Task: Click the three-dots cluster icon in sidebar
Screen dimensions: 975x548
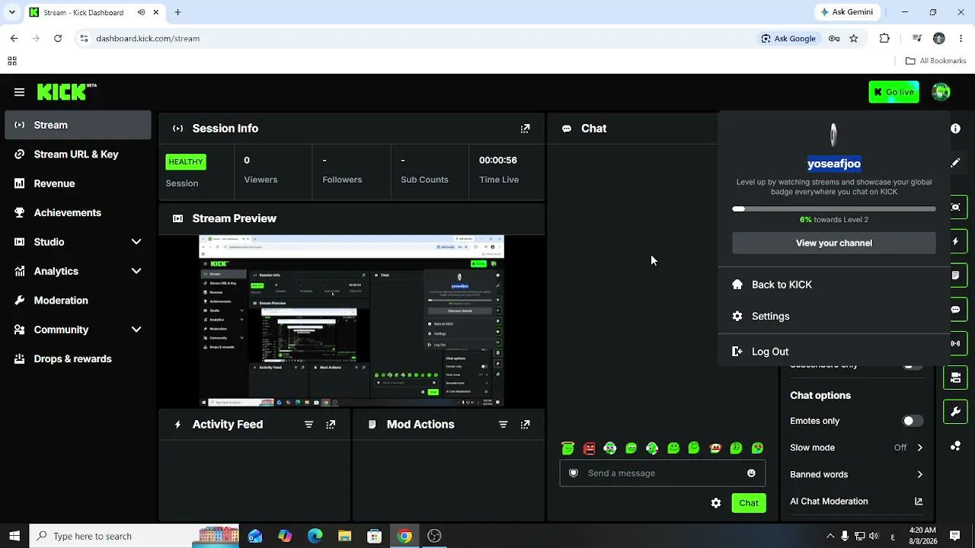Action: pos(955,446)
